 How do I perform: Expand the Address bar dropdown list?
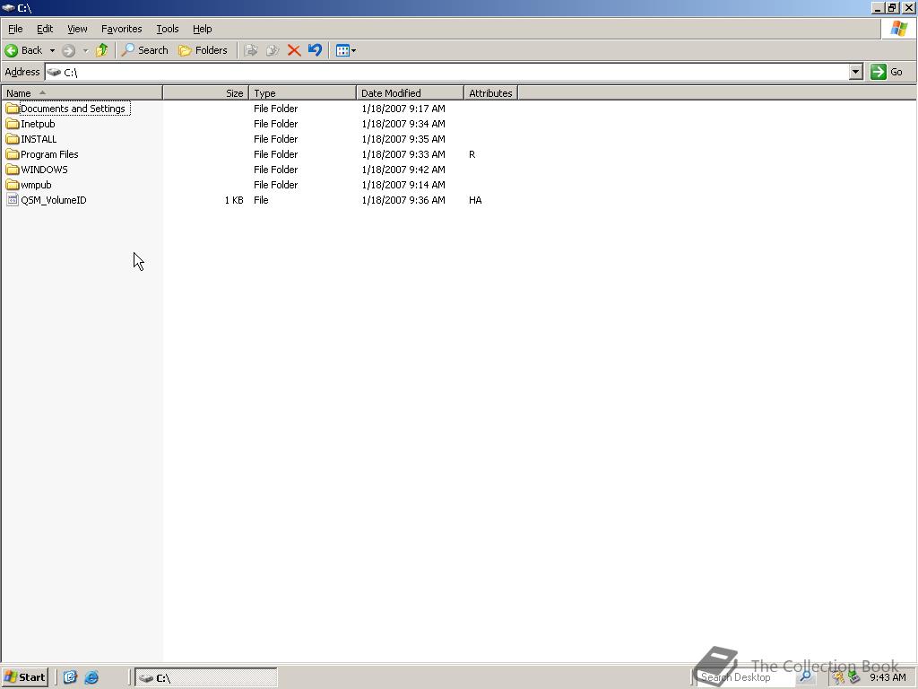point(856,72)
